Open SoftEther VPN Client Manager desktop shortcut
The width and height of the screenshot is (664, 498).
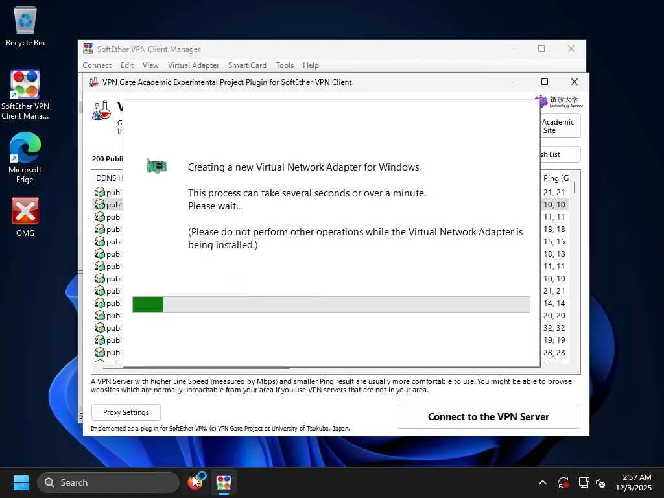point(25,95)
